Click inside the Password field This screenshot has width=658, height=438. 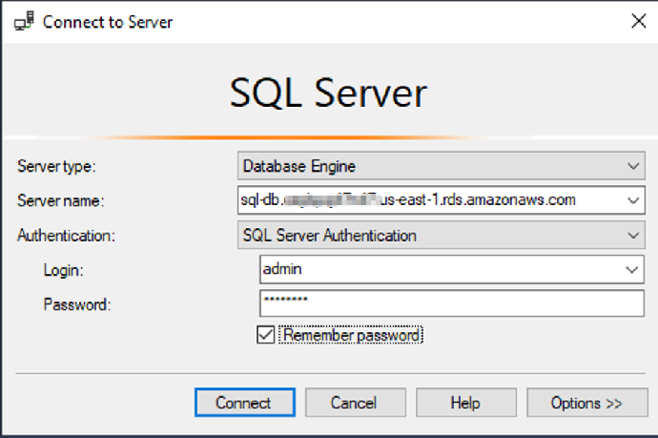[452, 303]
